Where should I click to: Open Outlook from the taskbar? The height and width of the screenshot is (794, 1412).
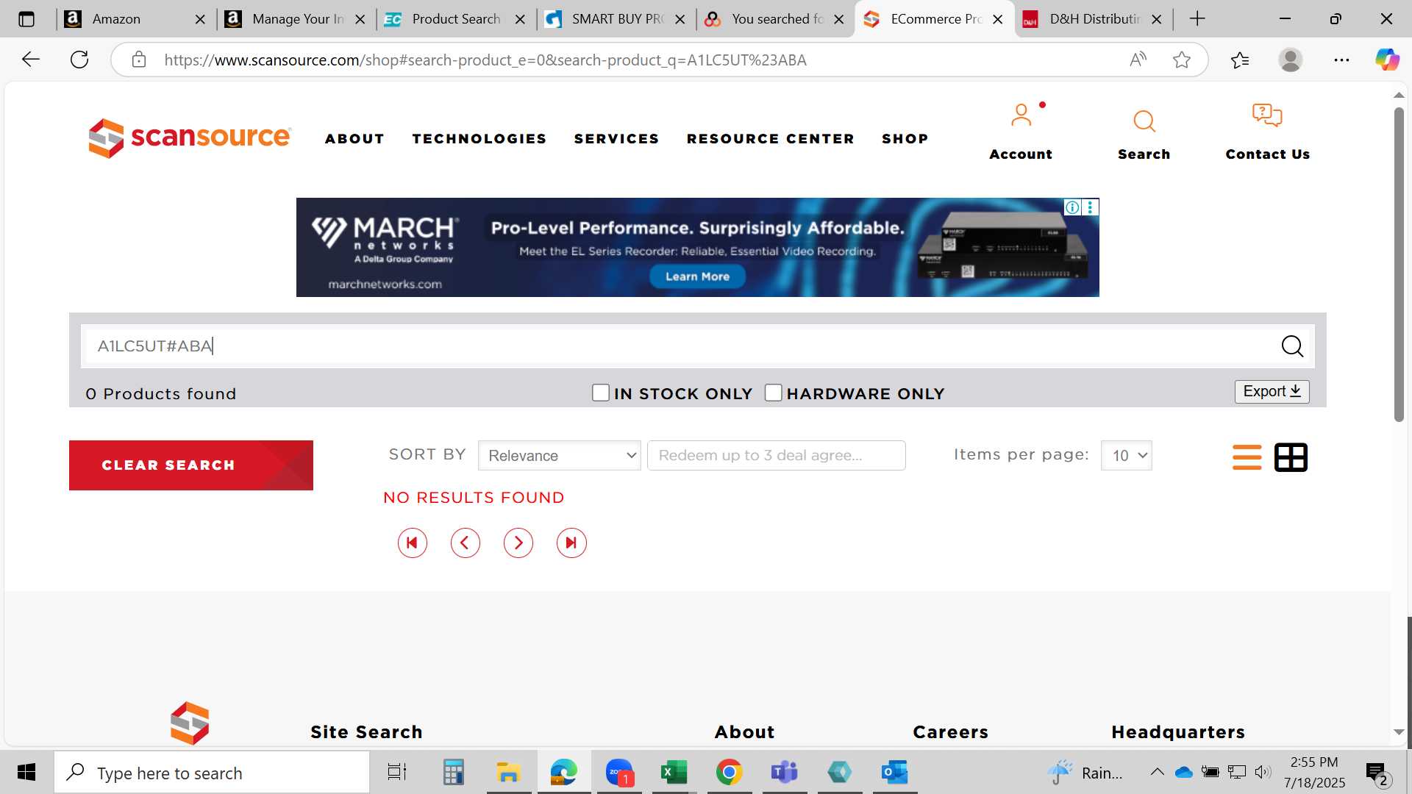point(894,773)
